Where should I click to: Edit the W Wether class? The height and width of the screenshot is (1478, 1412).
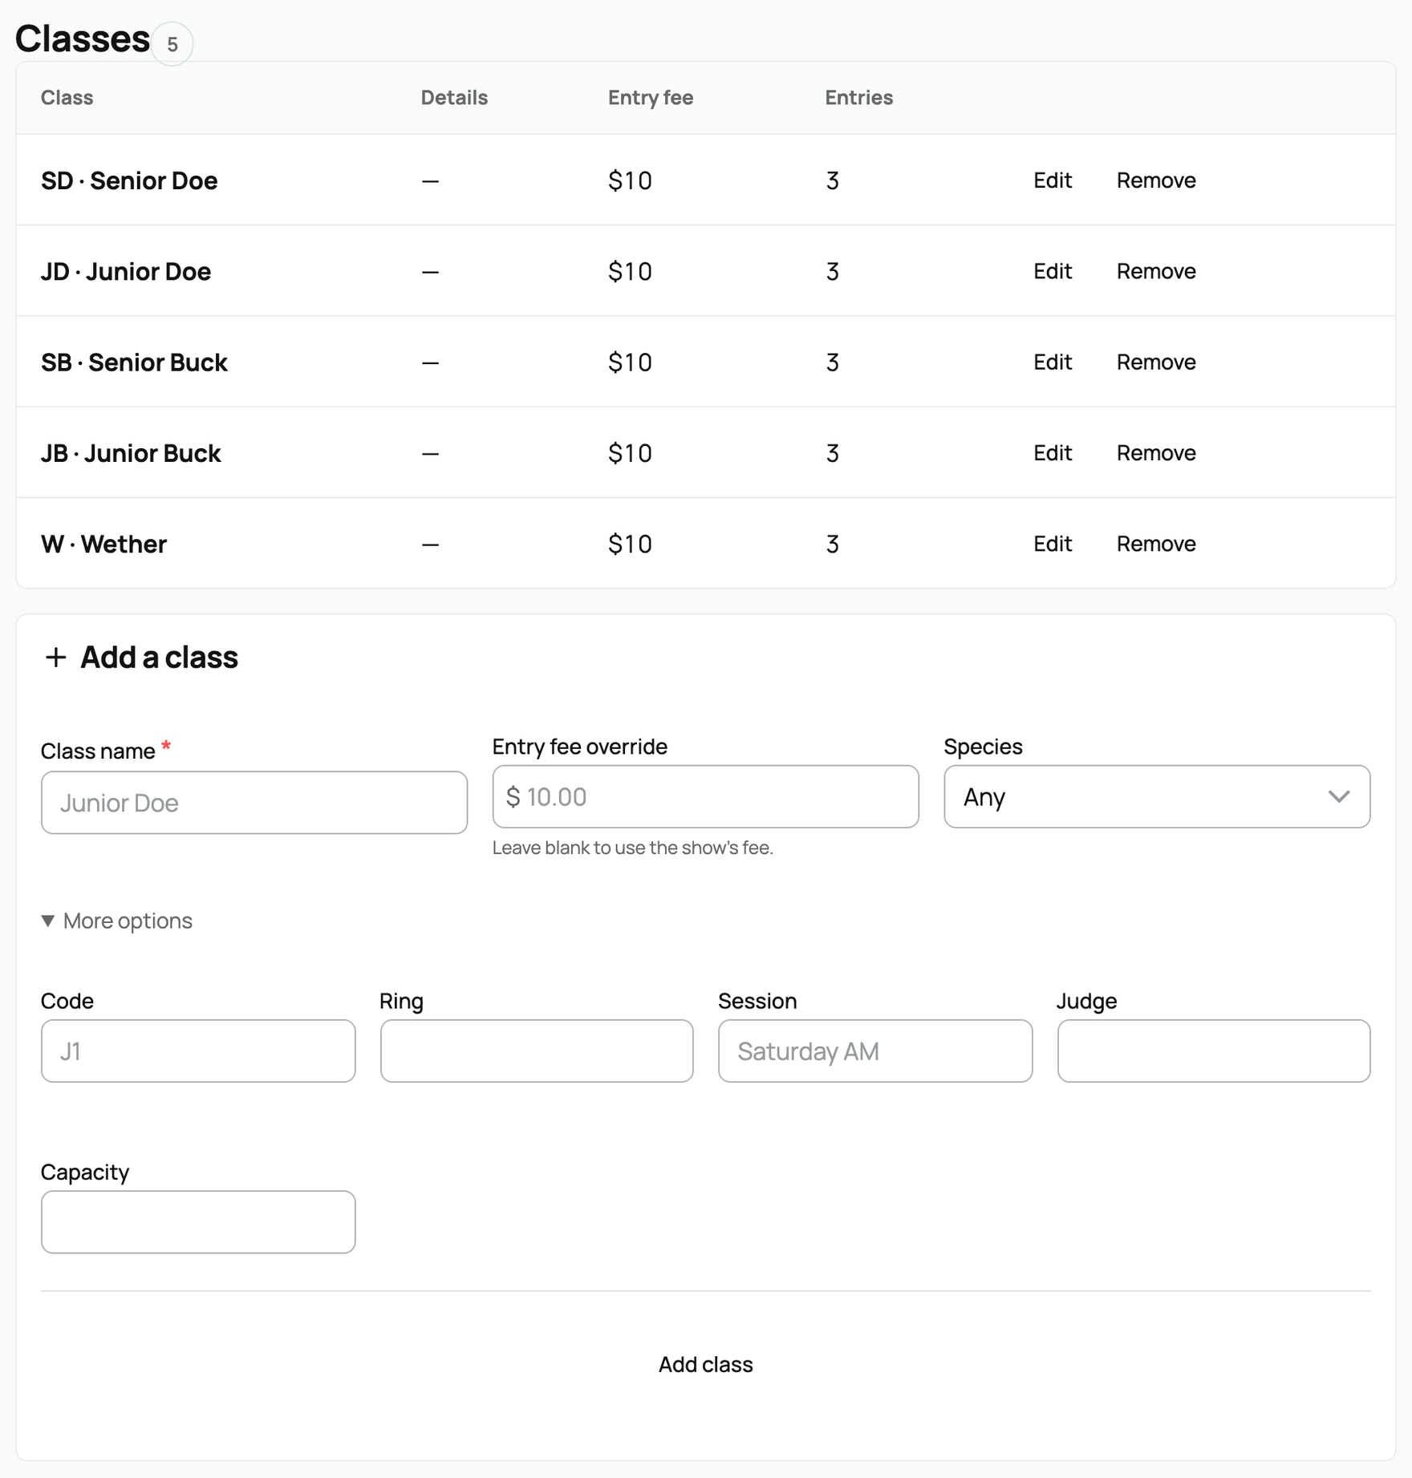coord(1052,544)
